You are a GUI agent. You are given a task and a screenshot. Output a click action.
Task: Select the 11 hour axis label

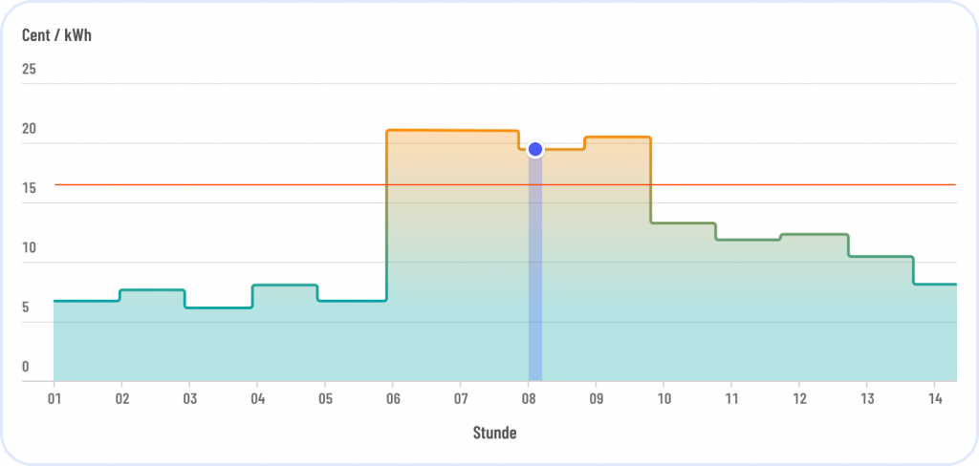(x=731, y=398)
